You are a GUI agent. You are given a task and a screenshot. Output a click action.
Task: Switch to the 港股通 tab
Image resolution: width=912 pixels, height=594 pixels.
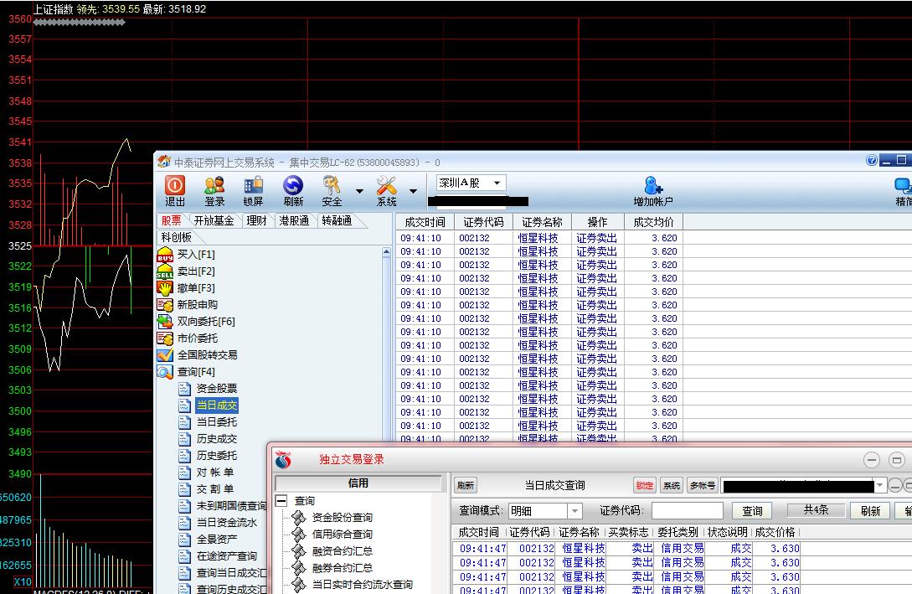294,220
